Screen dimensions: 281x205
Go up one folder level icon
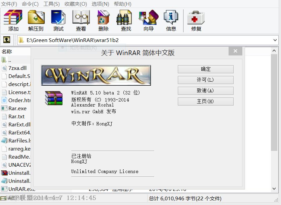pyautogui.click(x=7, y=40)
